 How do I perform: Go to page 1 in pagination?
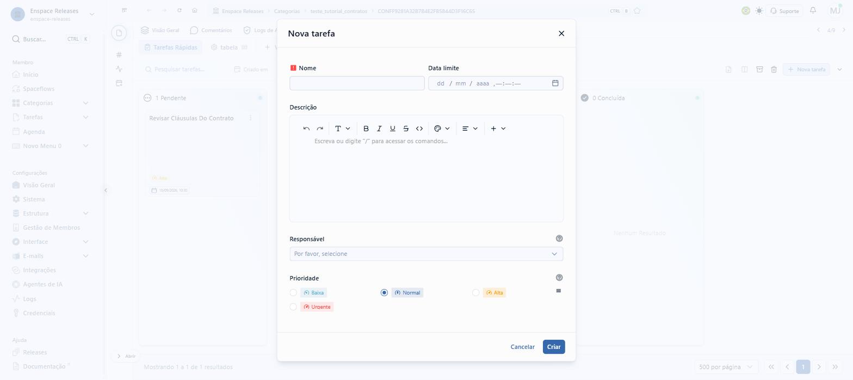pyautogui.click(x=803, y=367)
